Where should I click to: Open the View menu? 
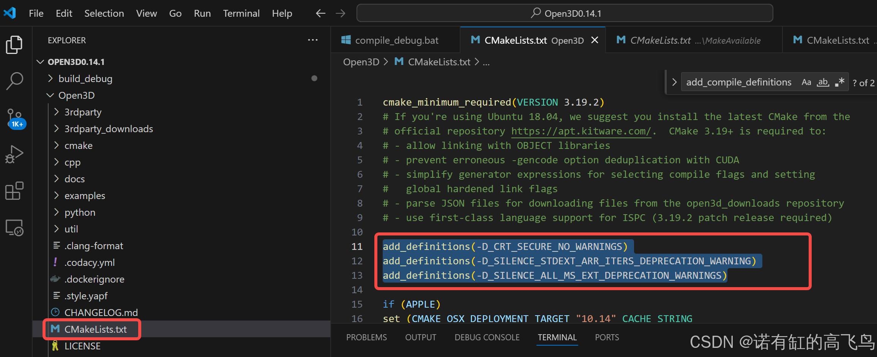(147, 13)
